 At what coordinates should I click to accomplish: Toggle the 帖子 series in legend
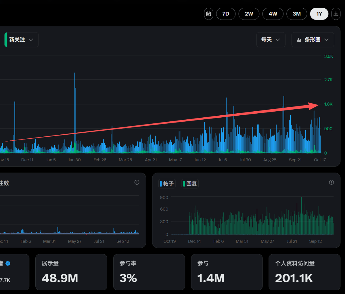click(x=167, y=184)
